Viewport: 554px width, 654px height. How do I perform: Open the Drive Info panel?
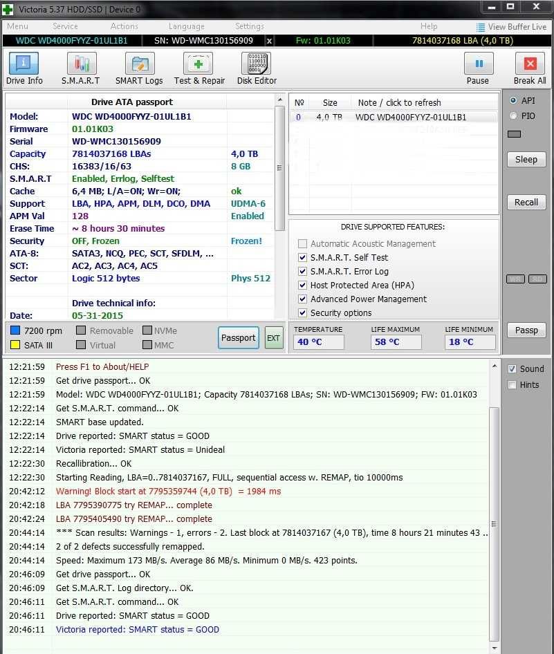[24, 69]
